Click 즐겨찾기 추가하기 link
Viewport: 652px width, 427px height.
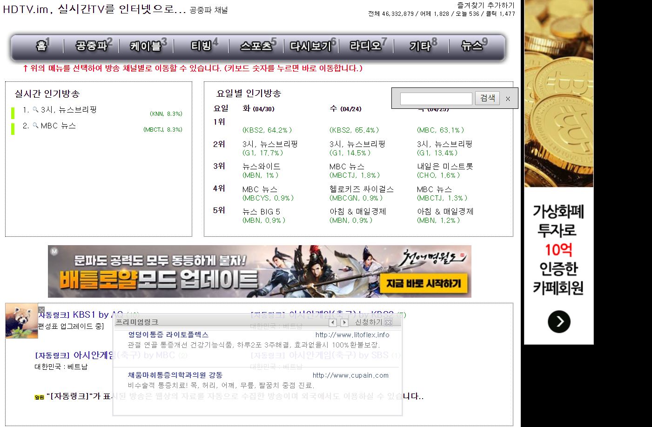coord(486,5)
